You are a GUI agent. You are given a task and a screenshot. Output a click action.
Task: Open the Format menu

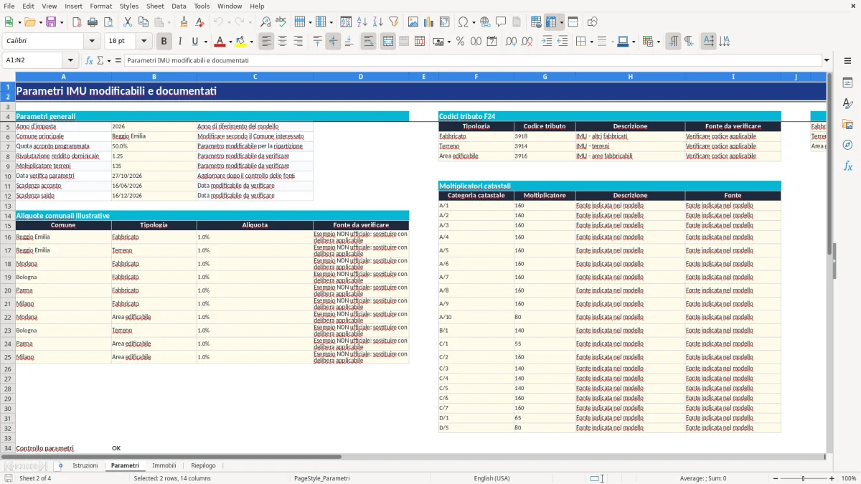(100, 6)
